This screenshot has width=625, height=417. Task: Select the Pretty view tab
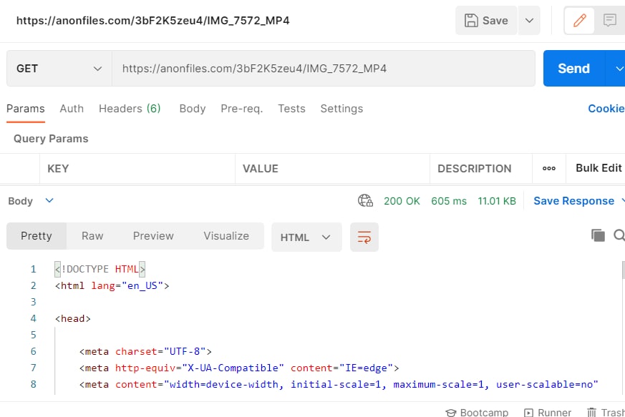37,236
